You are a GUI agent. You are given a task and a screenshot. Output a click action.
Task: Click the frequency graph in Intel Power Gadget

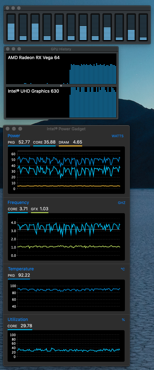(x=66, y=237)
